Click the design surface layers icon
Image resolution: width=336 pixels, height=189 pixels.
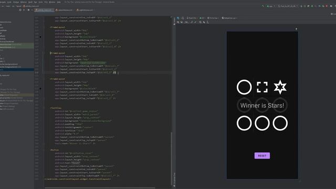coord(178,18)
